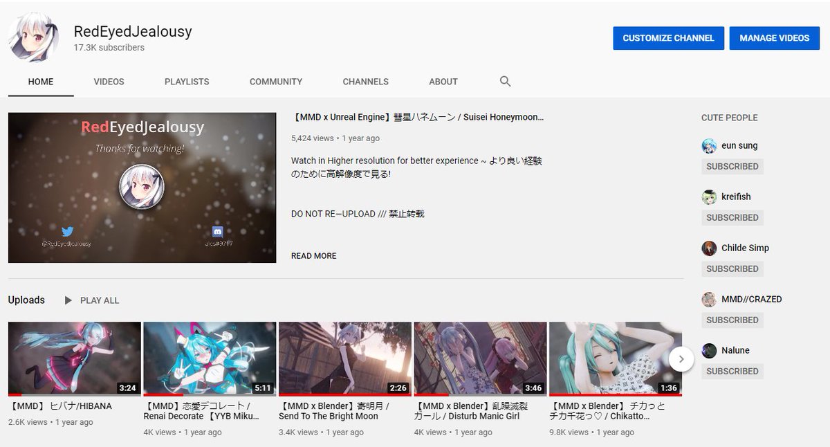Viewport: 830px width, 447px height.
Task: Click the 9.8K views text under Chikatto
Action: pyautogui.click(x=570, y=432)
